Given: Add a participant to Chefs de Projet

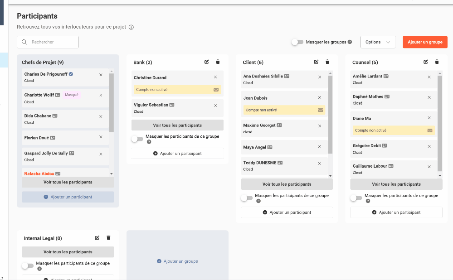Looking at the screenshot, I should click(68, 197).
